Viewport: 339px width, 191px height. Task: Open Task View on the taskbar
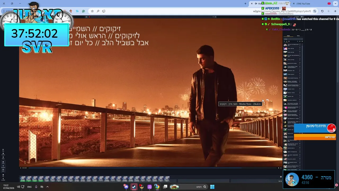coord(165,187)
